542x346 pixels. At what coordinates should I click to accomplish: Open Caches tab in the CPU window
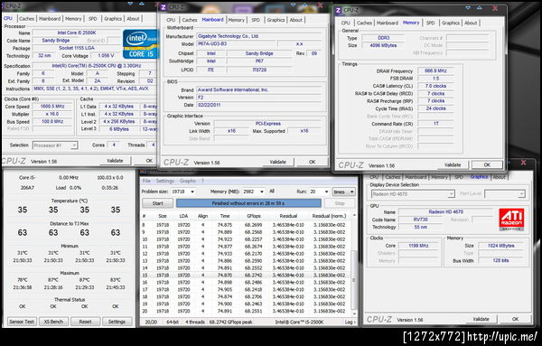tap(26, 19)
